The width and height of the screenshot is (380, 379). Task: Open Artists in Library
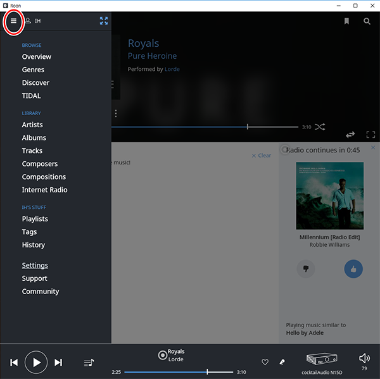pyautogui.click(x=32, y=125)
